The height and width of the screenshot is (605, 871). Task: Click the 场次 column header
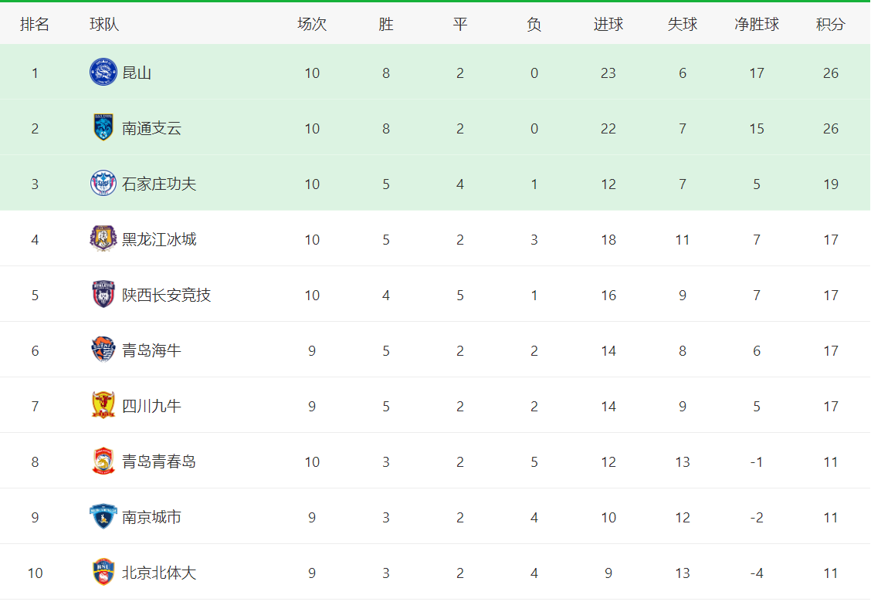[312, 25]
